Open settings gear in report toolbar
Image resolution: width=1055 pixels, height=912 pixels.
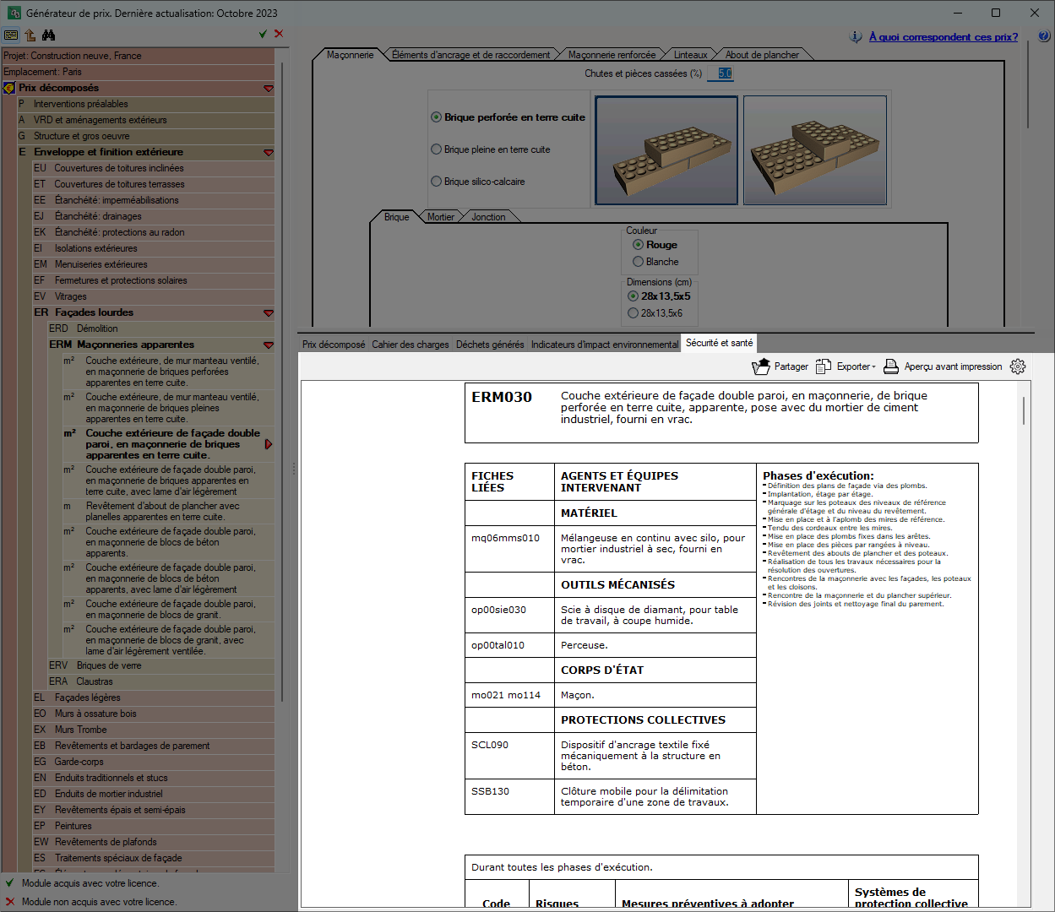pos(1018,366)
